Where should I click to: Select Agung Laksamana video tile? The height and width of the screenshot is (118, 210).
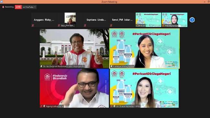(74, 88)
